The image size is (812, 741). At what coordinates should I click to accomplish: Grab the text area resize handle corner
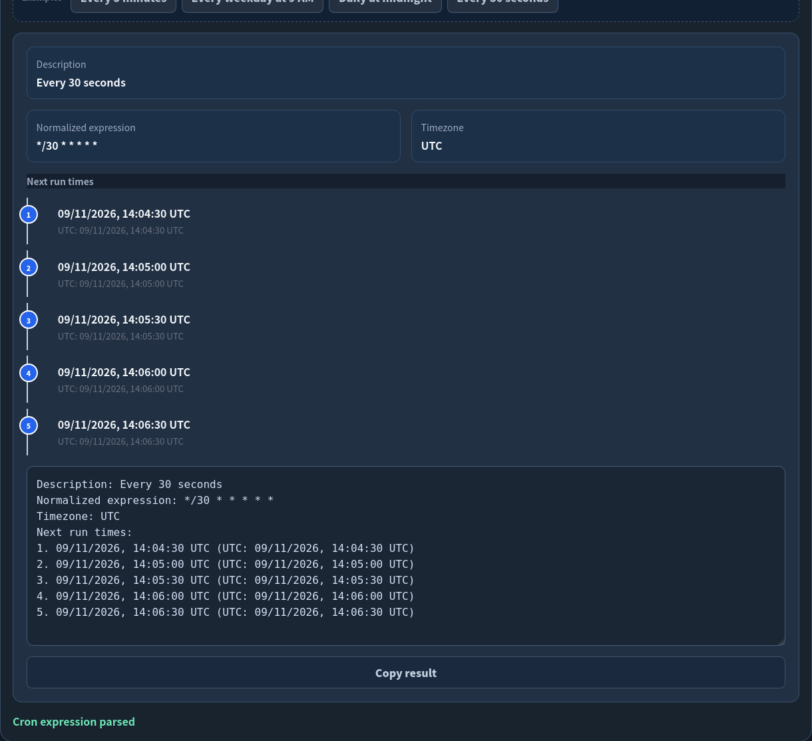[x=781, y=641]
